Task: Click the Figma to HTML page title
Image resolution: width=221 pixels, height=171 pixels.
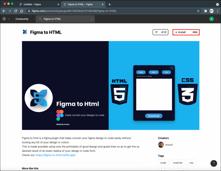Action: [46, 32]
